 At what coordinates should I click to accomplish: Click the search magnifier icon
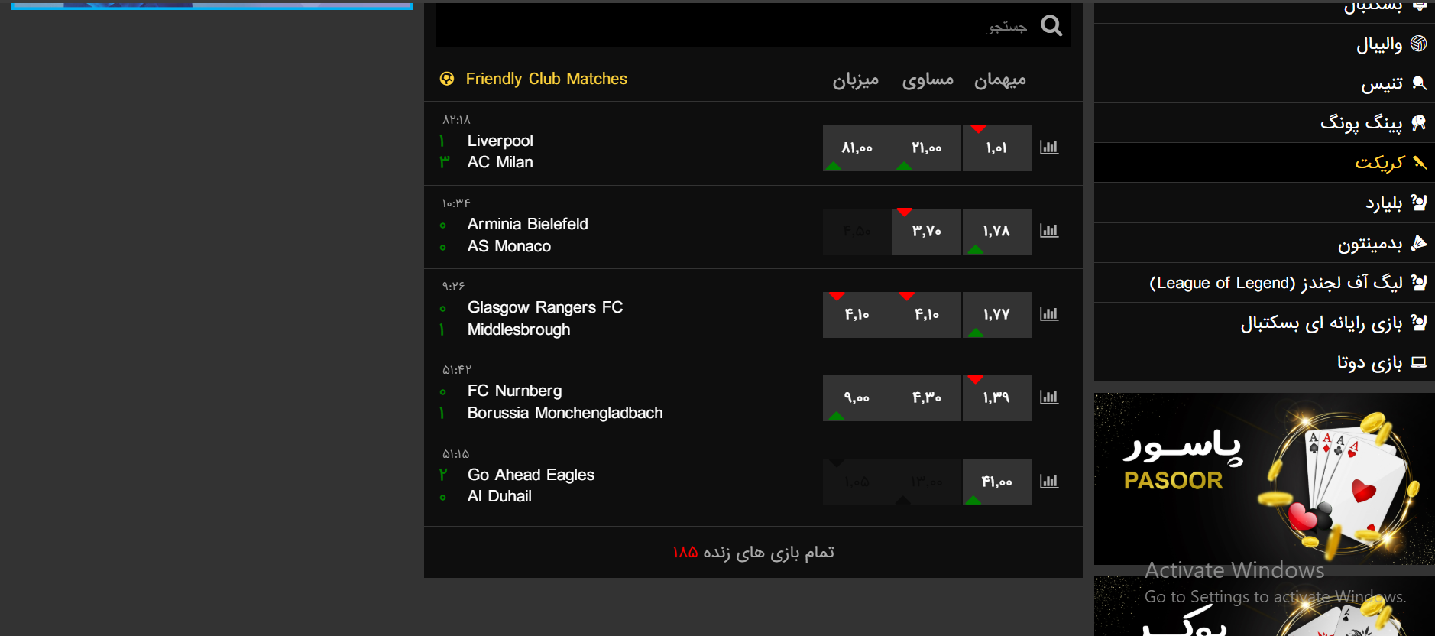1051,26
